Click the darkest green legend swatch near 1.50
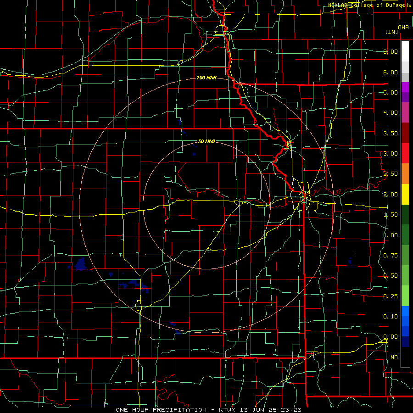Image resolution: width=413 pixels, height=413 pixels. 405,215
